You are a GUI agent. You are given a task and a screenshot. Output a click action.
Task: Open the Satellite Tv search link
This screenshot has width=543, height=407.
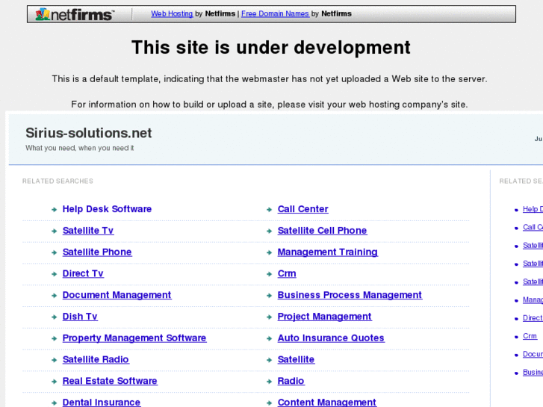coord(88,230)
